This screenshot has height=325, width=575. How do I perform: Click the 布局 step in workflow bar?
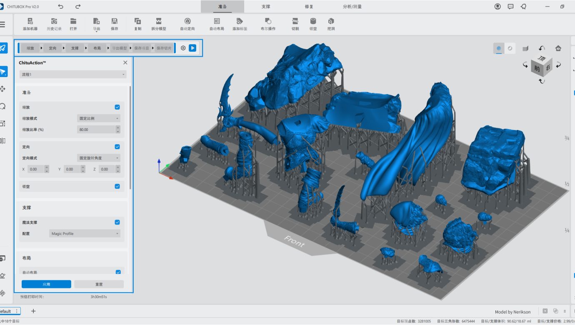[x=97, y=48]
